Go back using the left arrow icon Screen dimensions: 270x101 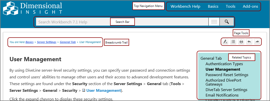(x=249, y=42)
